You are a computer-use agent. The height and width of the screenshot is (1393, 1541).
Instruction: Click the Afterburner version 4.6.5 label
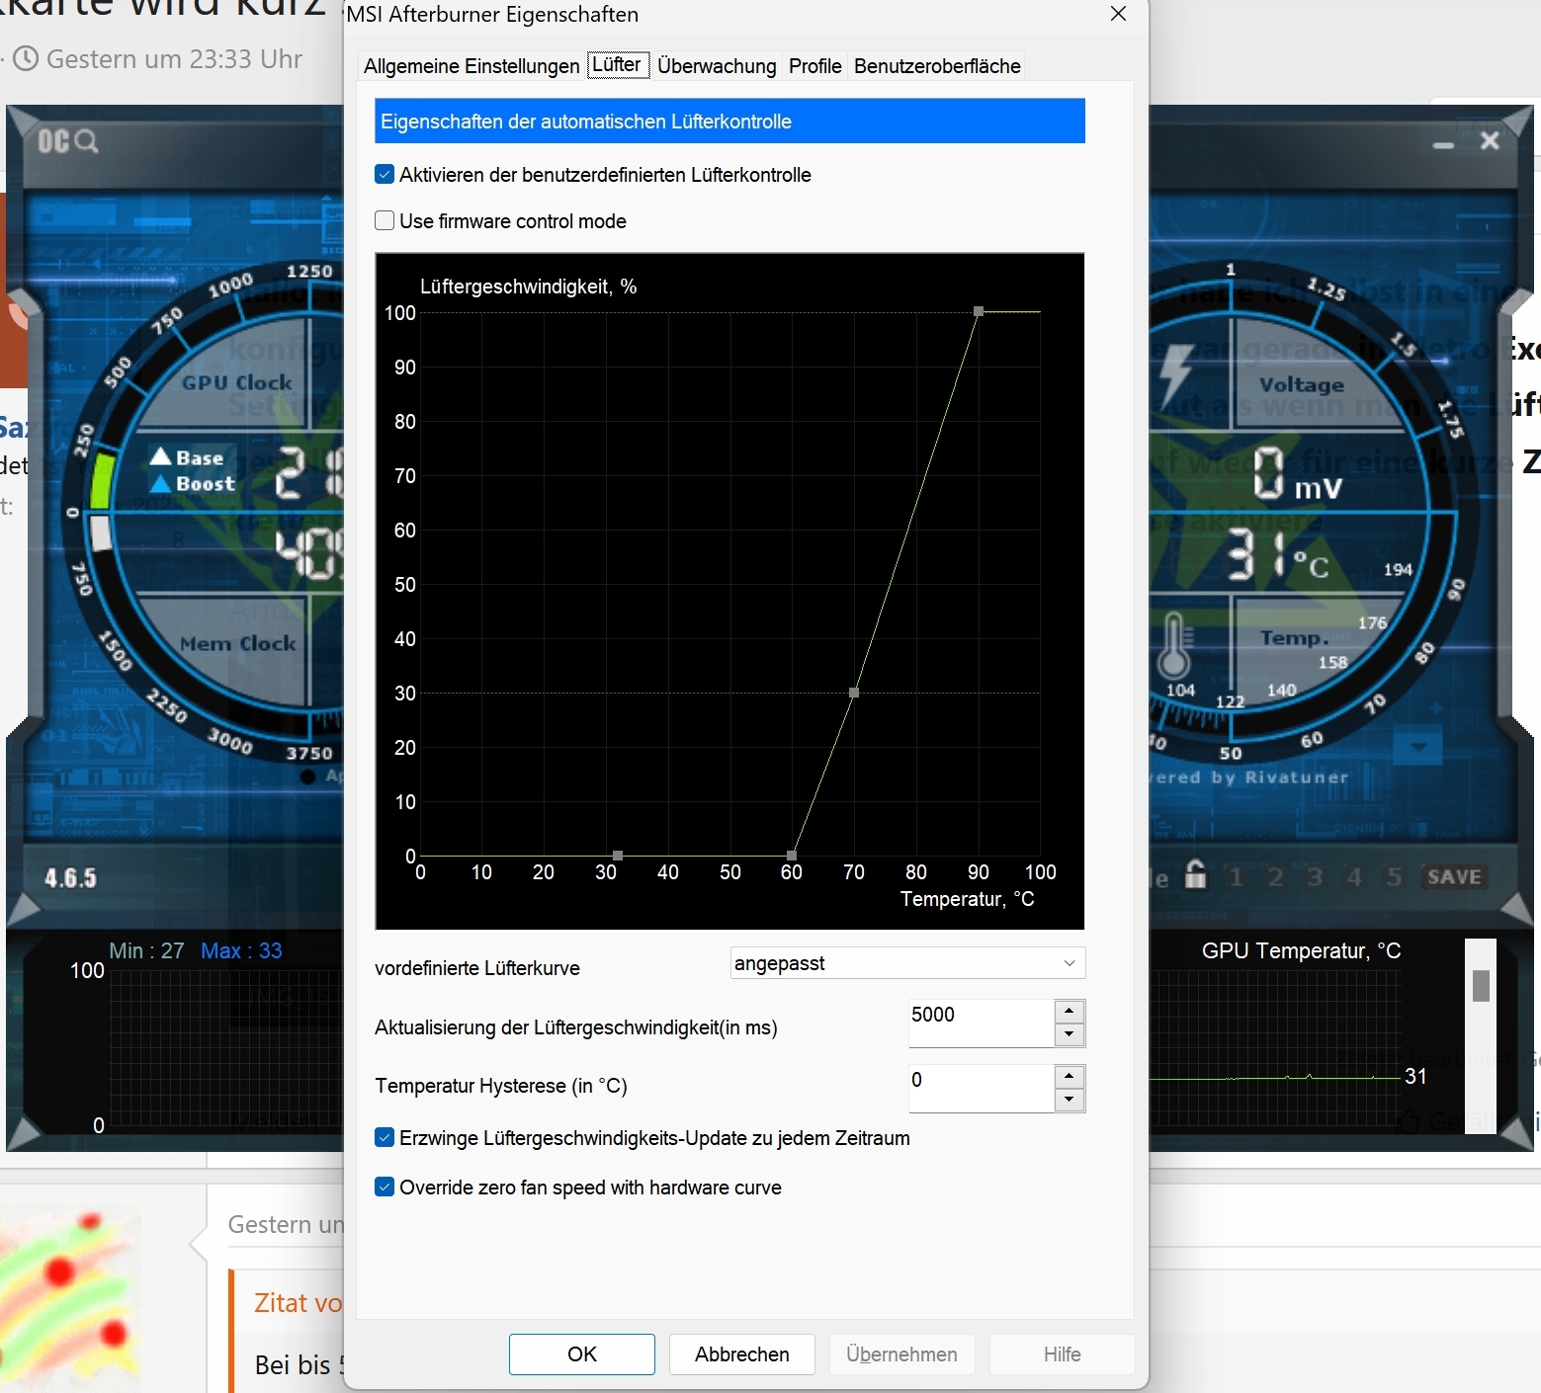(x=71, y=878)
